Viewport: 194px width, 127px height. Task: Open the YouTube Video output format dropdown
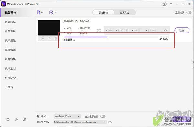click(x=67, y=116)
